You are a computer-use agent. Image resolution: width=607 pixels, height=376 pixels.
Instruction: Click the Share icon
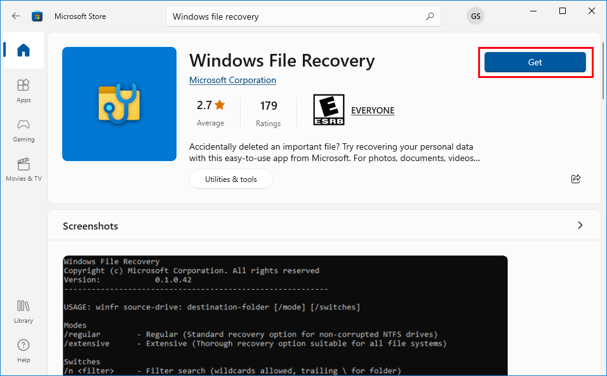tap(576, 179)
